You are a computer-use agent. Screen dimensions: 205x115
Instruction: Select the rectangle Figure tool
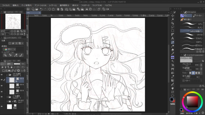click(x=173, y=31)
